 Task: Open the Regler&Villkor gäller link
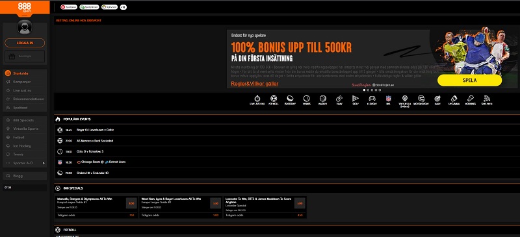254,84
